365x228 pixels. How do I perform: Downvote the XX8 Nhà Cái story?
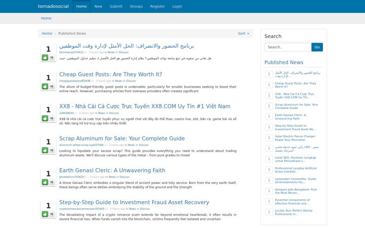click(x=52, y=119)
